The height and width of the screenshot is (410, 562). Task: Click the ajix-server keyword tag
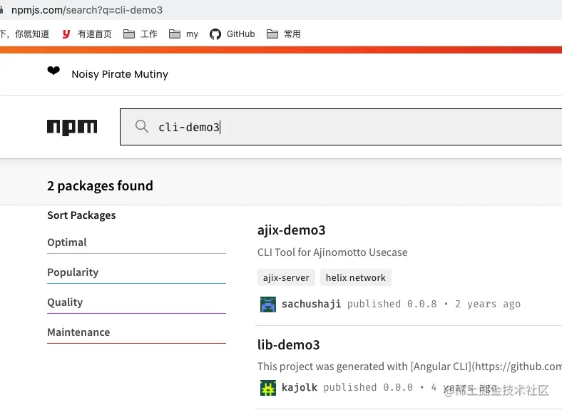pos(286,278)
